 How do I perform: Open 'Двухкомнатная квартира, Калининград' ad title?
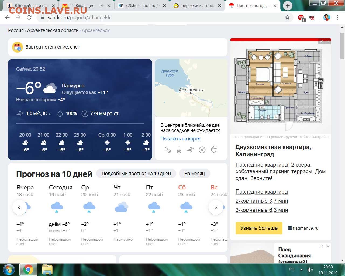pyautogui.click(x=273, y=151)
